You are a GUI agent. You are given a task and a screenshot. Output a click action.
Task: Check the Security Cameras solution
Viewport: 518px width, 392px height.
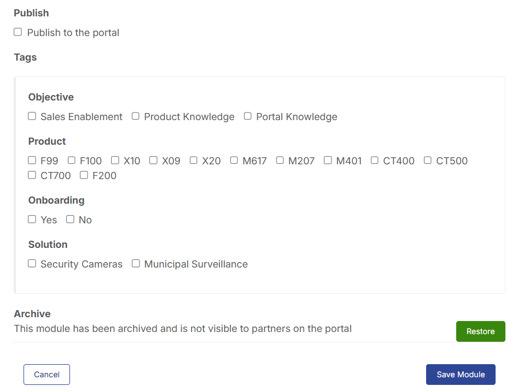coord(32,263)
